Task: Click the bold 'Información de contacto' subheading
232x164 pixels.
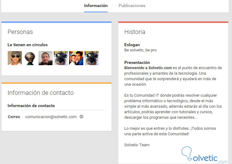Action: (x=31, y=106)
